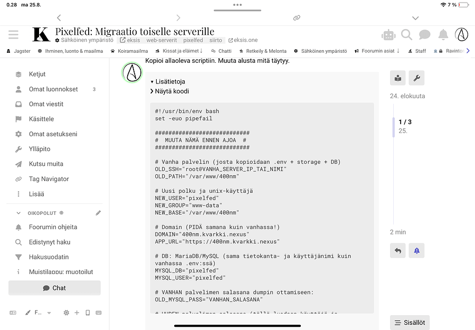Expand the Näytä koodi section
Screen dimensions: 475x330
click(169, 91)
